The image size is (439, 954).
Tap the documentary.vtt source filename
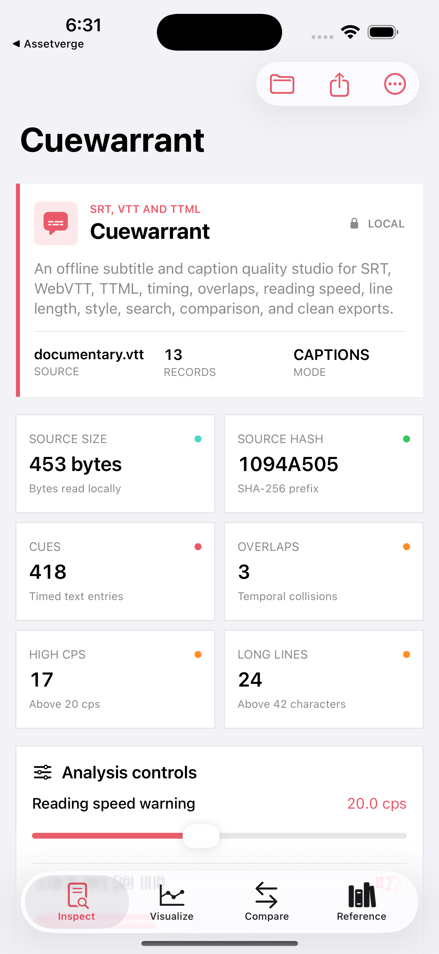(89, 355)
